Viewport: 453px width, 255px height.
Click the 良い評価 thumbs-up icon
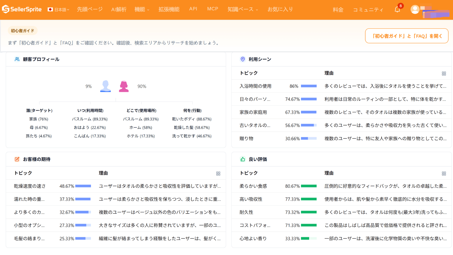click(x=243, y=159)
